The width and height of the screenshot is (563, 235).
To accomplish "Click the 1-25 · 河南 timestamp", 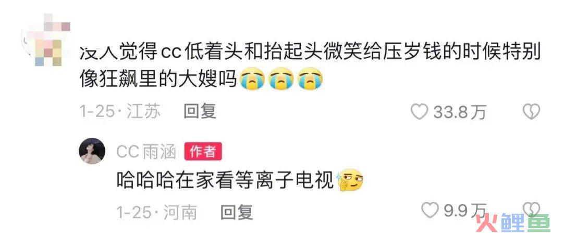I will pos(156,213).
